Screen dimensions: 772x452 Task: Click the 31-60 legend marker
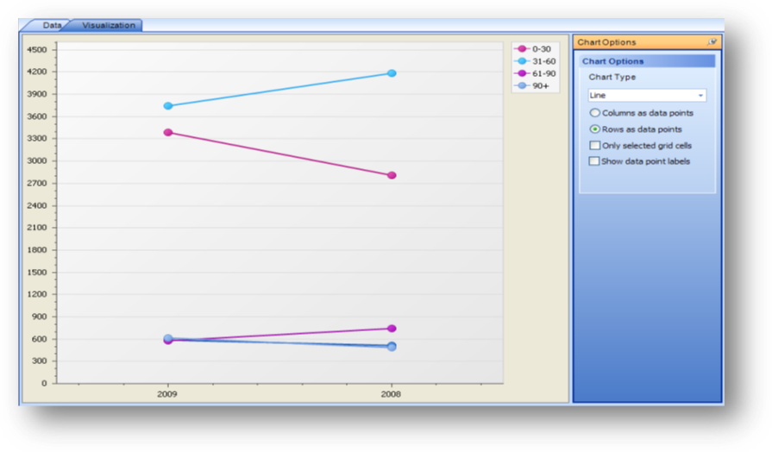point(522,61)
